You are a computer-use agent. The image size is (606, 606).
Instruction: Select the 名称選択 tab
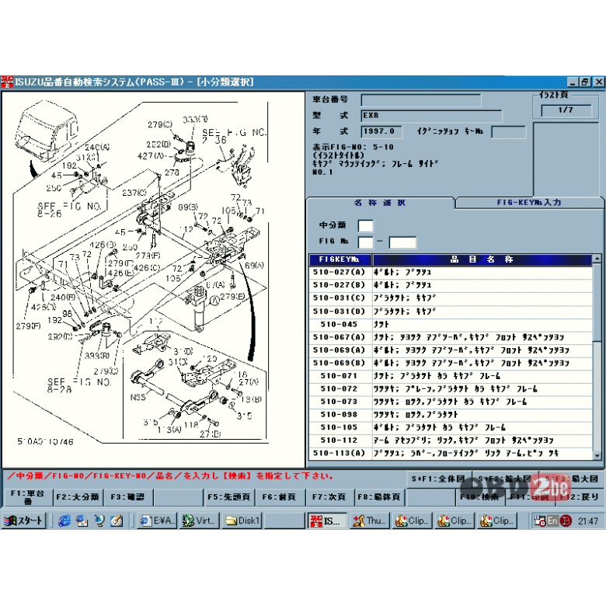379,203
